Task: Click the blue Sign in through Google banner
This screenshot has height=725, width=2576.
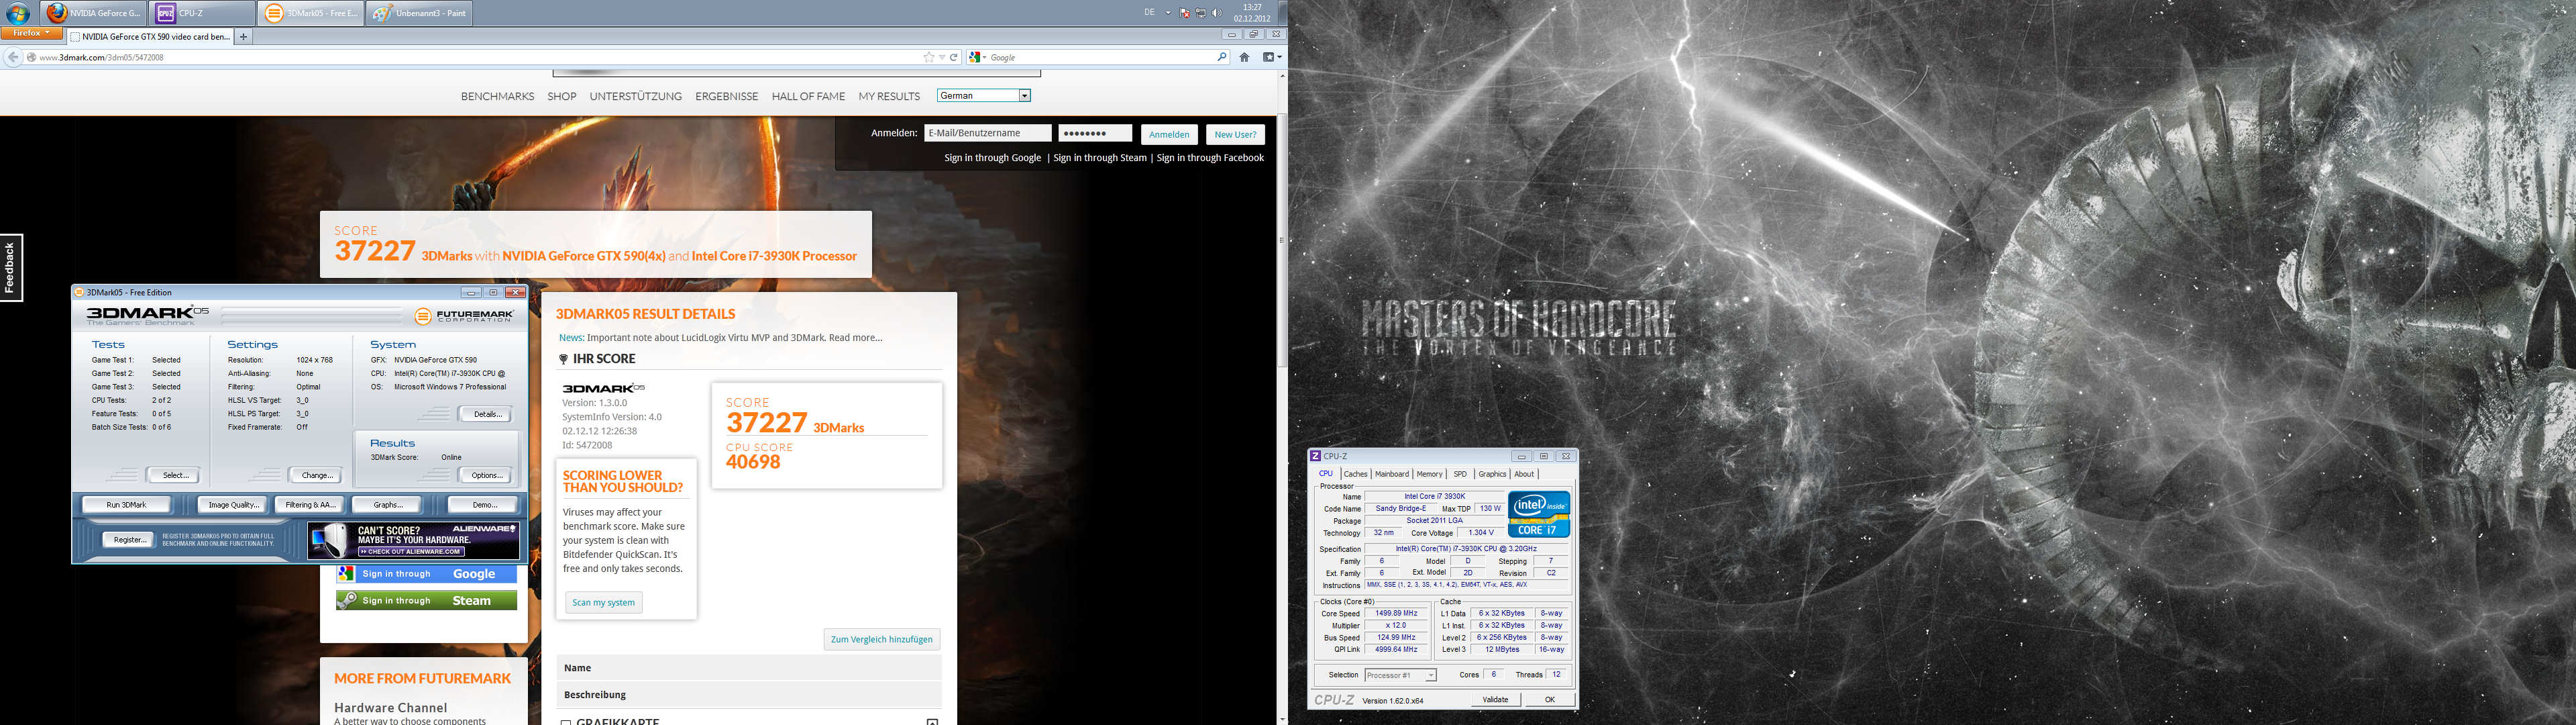Action: [426, 574]
